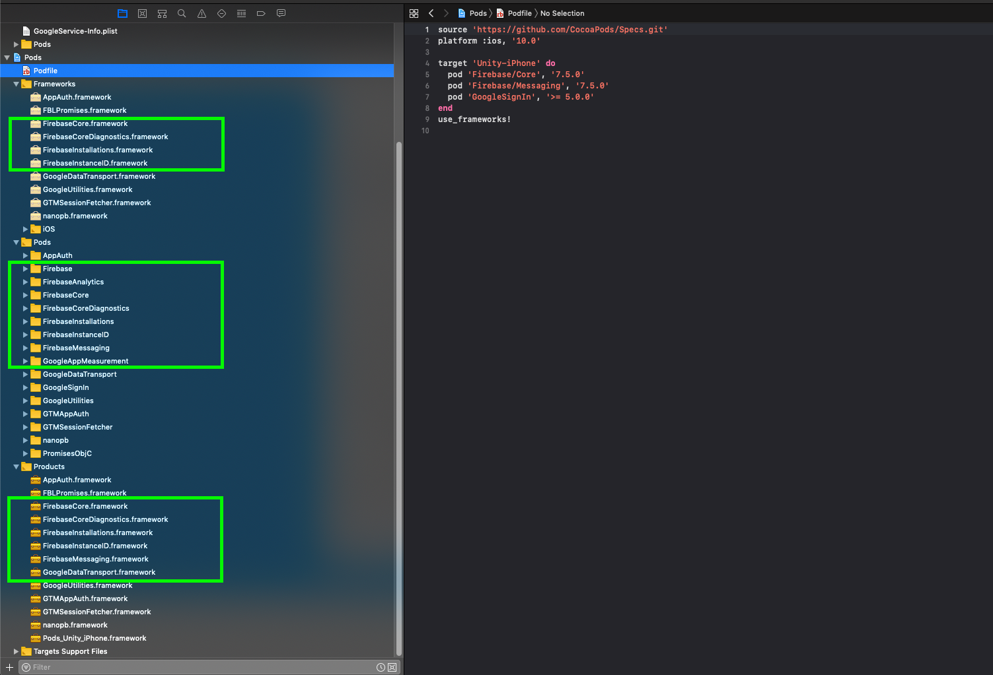Select the Test navigator diamond icon

(221, 13)
